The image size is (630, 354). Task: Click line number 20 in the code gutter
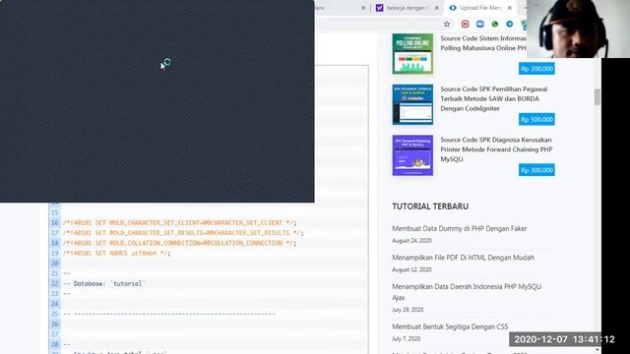[55, 264]
